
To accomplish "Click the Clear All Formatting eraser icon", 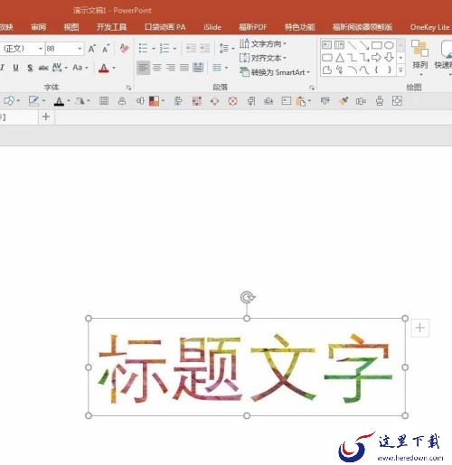I will [x=125, y=48].
